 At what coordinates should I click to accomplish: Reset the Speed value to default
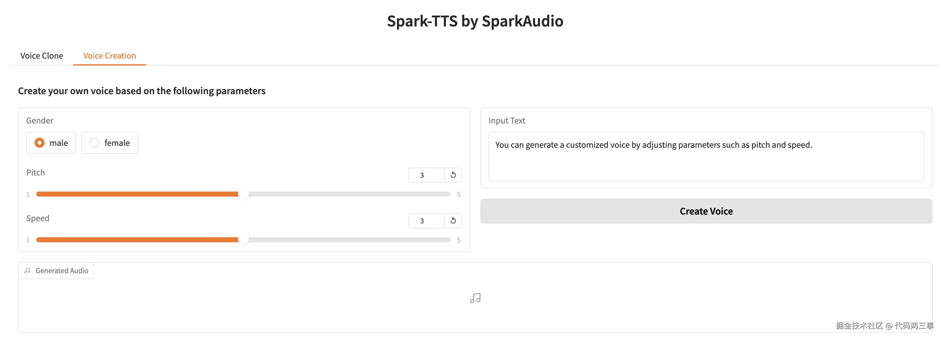pos(453,221)
